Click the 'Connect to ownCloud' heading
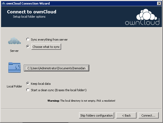The image size is (163, 123). tap(32, 12)
